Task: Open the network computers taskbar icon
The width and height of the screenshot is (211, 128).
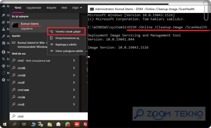Action: click(41, 124)
